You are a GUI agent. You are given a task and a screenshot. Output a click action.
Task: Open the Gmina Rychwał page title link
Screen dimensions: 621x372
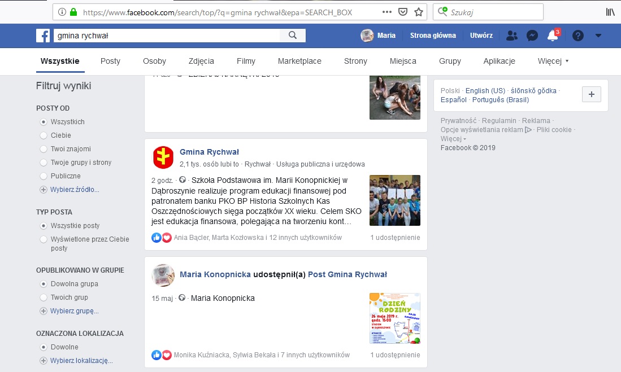coord(209,152)
